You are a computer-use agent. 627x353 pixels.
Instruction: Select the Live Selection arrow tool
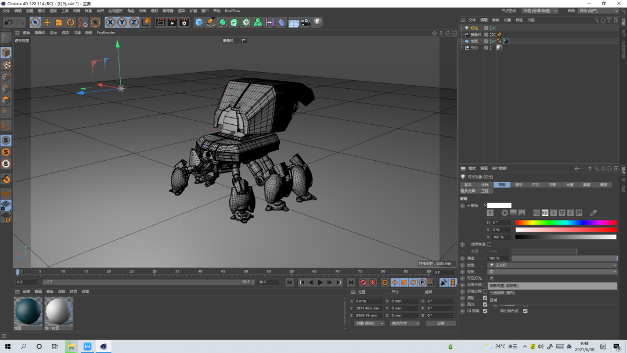[x=35, y=23]
